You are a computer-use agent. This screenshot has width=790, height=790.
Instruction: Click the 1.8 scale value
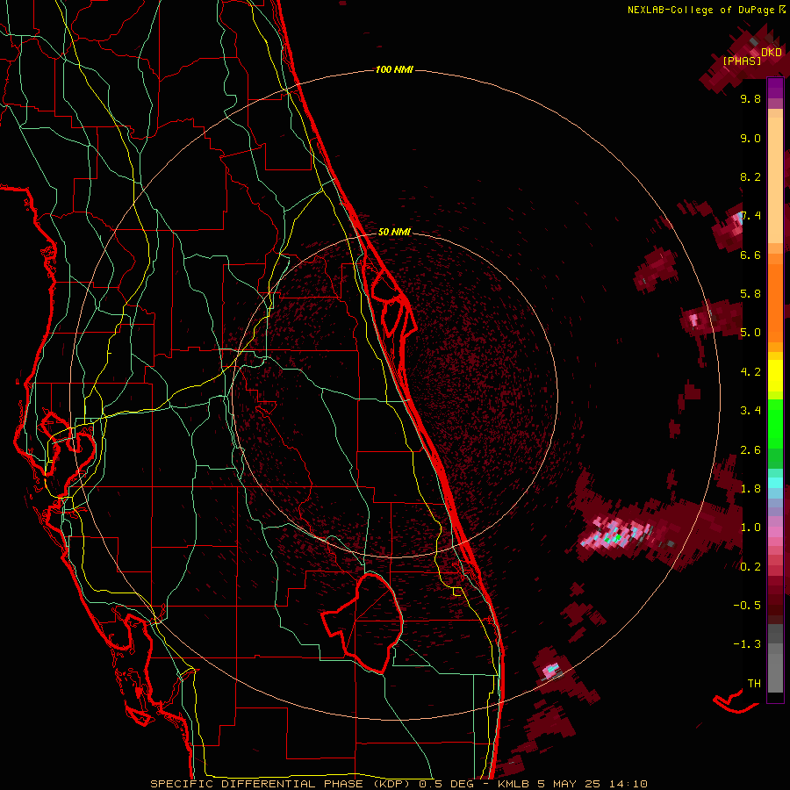[750, 489]
